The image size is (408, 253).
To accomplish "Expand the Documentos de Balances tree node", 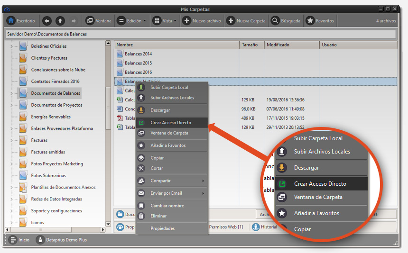I will [x=11, y=93].
